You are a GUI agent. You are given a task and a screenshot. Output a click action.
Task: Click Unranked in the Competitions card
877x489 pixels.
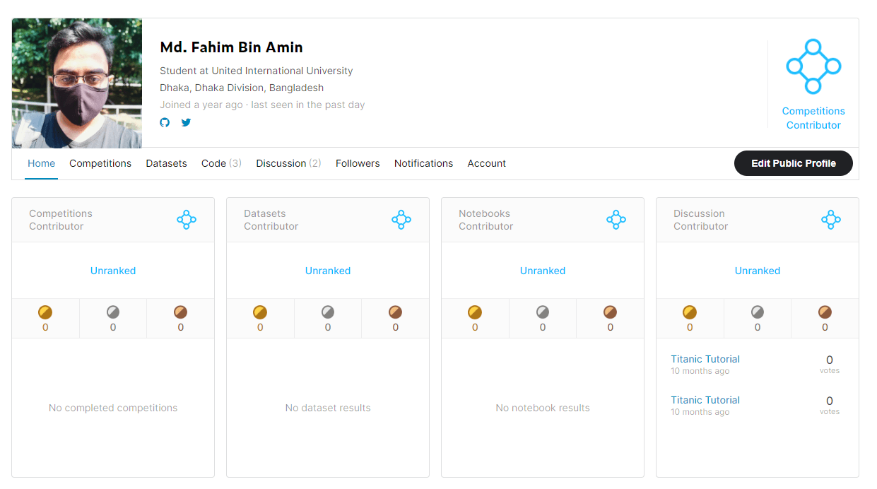pos(113,271)
